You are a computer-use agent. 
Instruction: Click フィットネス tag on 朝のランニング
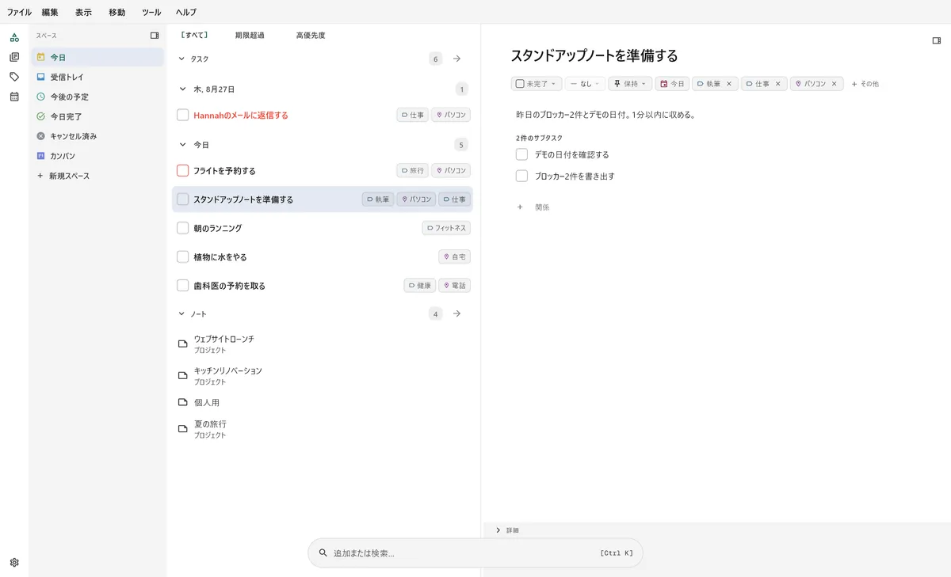[446, 228]
